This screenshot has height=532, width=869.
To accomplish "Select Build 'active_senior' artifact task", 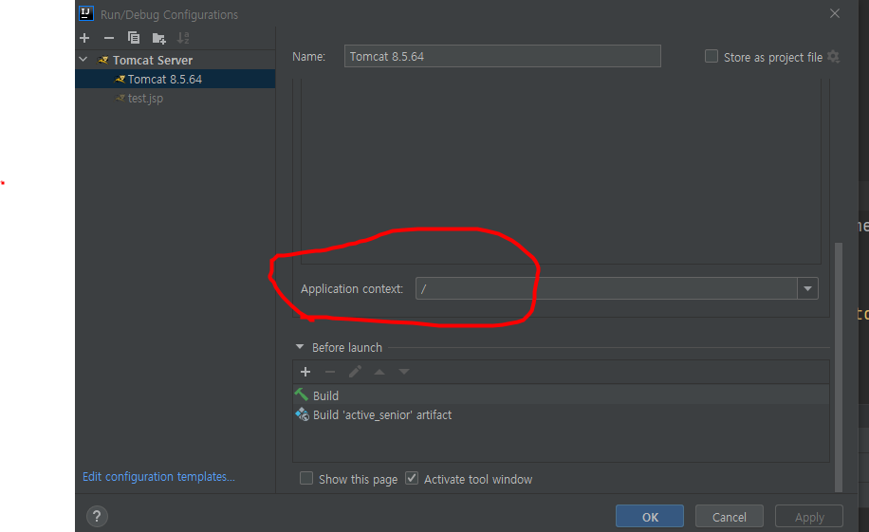I will pyautogui.click(x=561, y=414).
